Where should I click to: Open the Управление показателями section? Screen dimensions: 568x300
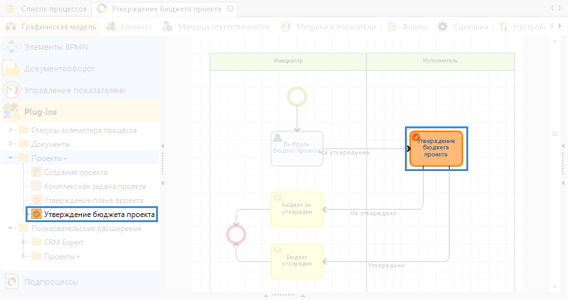tap(74, 90)
